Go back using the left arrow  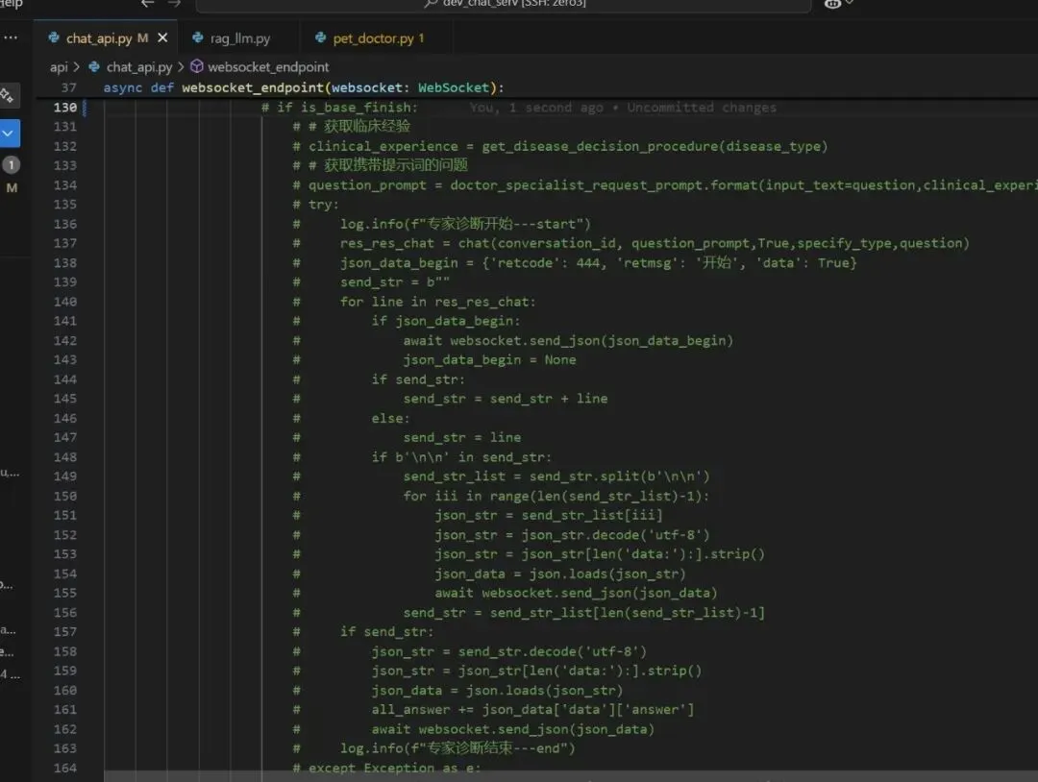[x=147, y=3]
